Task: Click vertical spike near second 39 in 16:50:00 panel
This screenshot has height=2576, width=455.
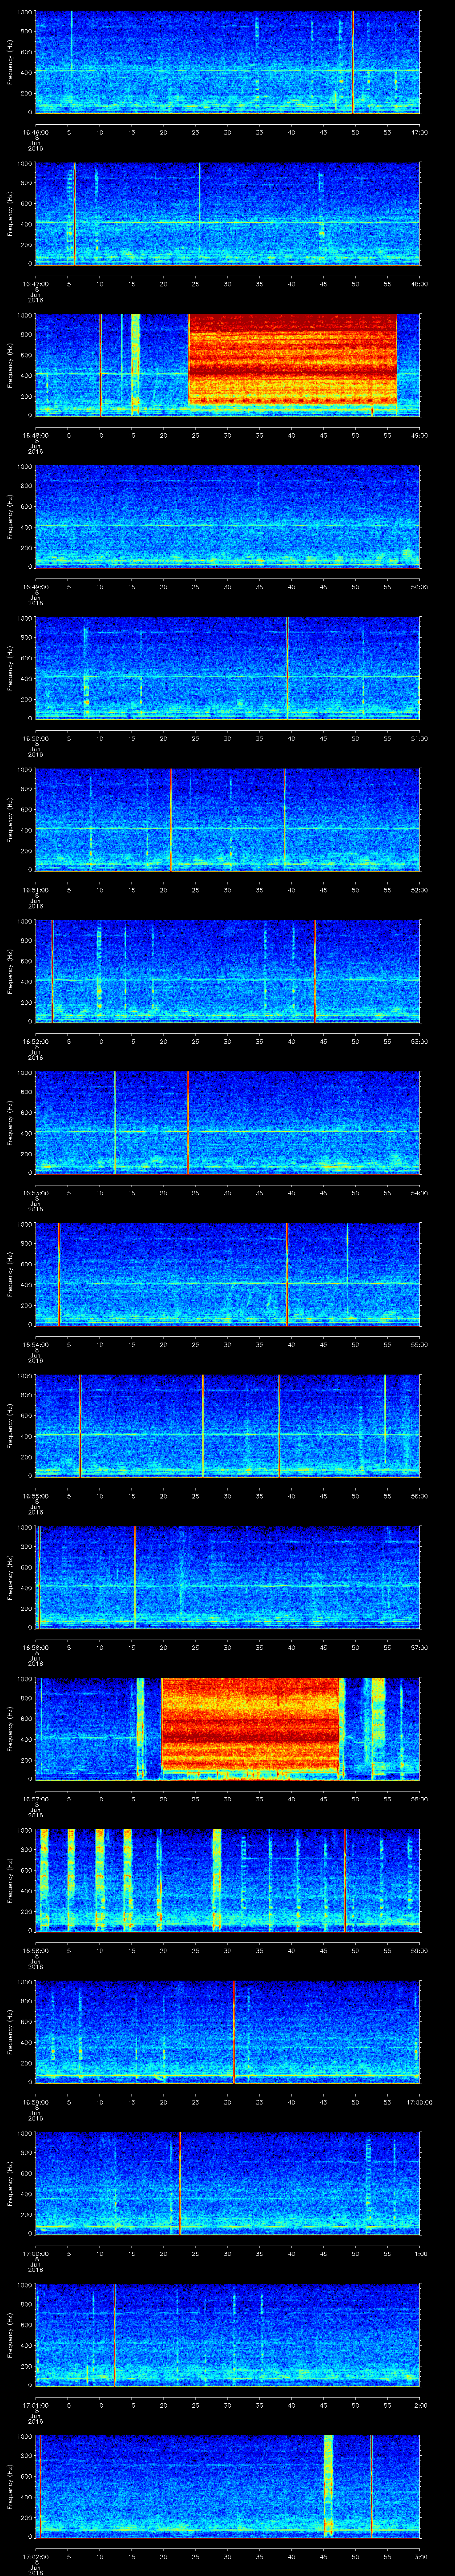Action: point(287,668)
